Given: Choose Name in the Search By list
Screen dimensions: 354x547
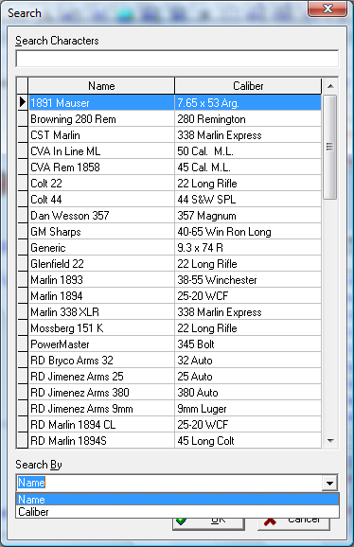Looking at the screenshot, I should 178,499.
